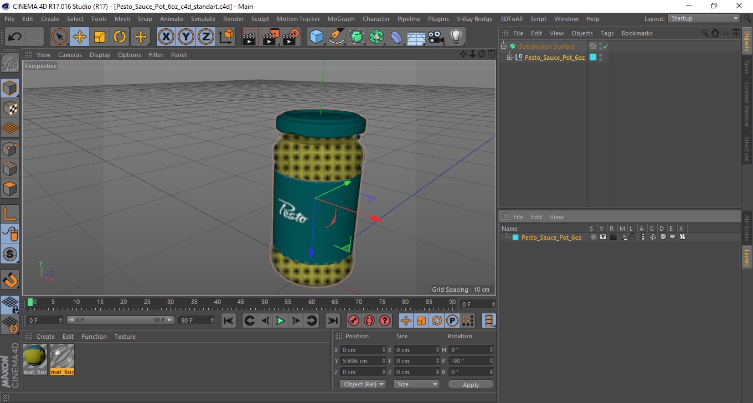Click the timeline current frame 0 F spinner
The height and width of the screenshot is (403, 753).
pos(478,304)
